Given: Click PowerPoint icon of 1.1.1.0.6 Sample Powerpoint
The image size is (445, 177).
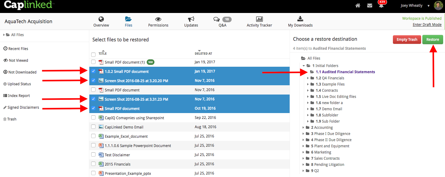Looking at the screenshot, I should tap(101, 145).
